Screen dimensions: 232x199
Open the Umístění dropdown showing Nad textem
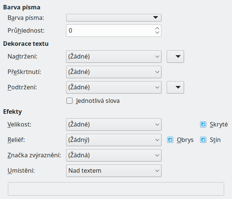[113, 170]
